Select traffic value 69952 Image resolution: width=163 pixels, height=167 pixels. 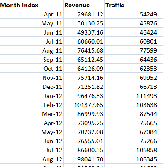(x=131, y=78)
